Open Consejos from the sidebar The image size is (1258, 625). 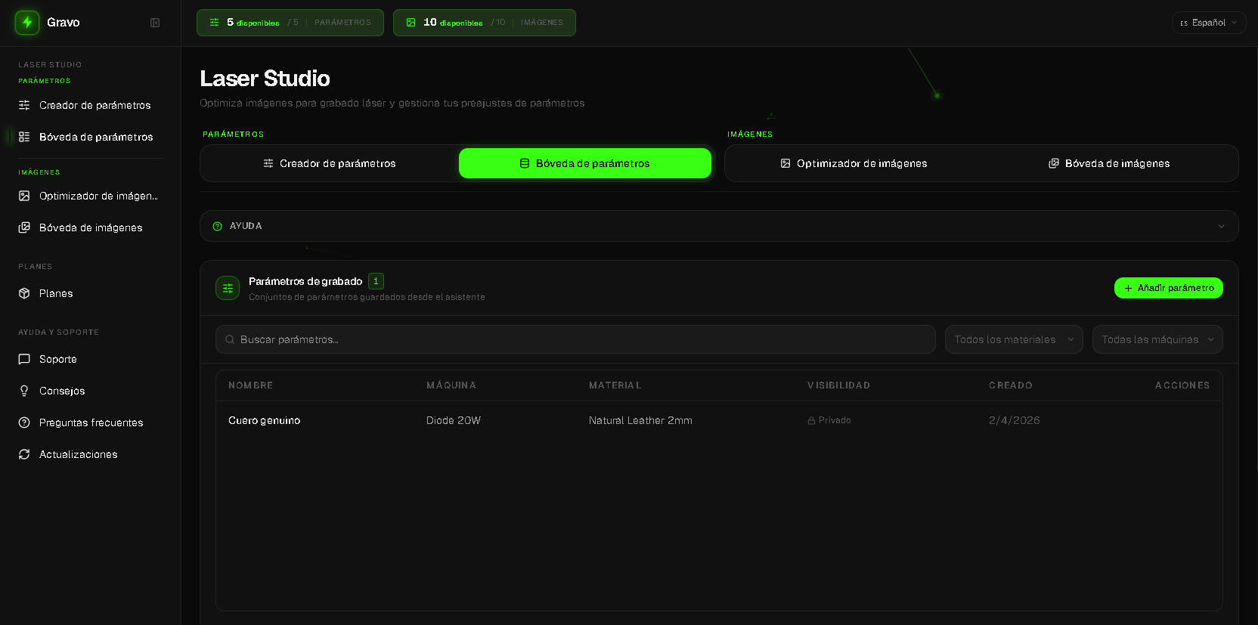pos(61,391)
